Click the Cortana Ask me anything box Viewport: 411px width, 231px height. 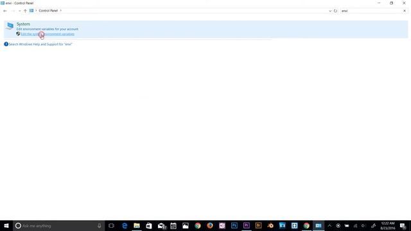pos(58,225)
